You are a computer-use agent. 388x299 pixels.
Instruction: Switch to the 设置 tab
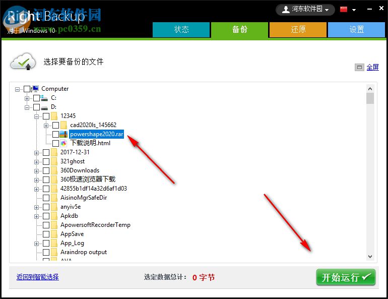click(357, 30)
